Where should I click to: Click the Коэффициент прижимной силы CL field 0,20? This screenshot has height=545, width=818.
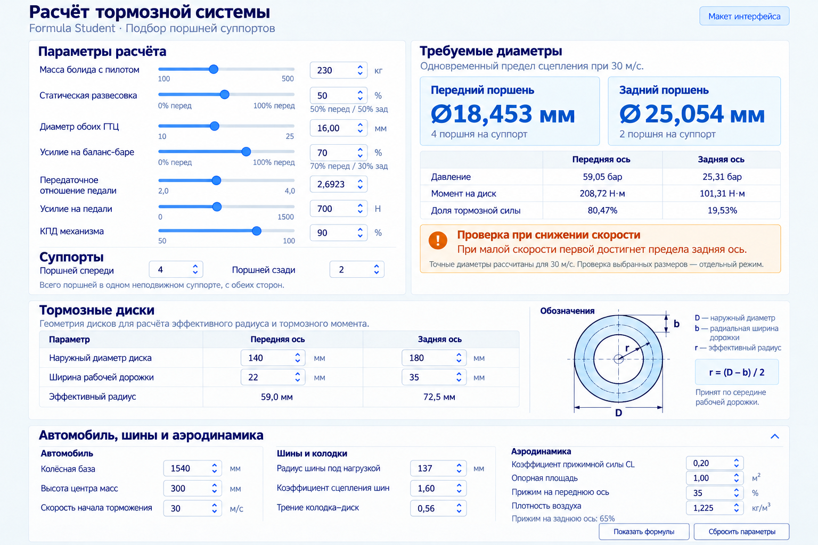(x=715, y=463)
